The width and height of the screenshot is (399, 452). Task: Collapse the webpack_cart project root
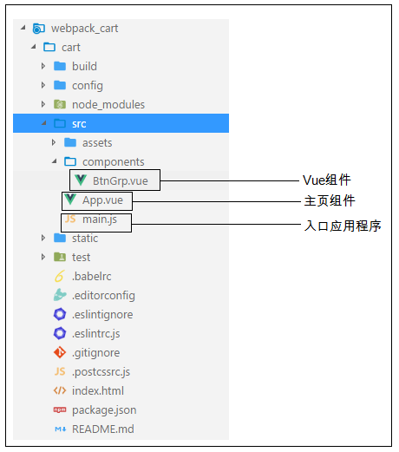coord(23,28)
